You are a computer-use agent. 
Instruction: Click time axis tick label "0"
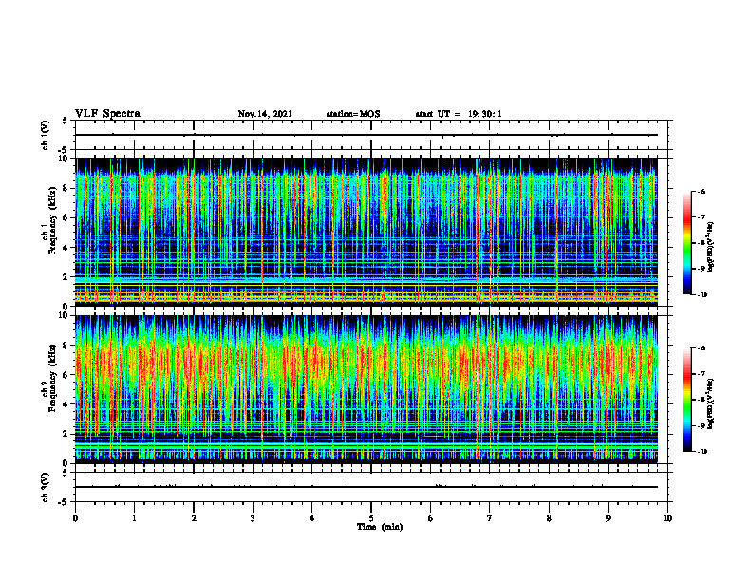75,518
